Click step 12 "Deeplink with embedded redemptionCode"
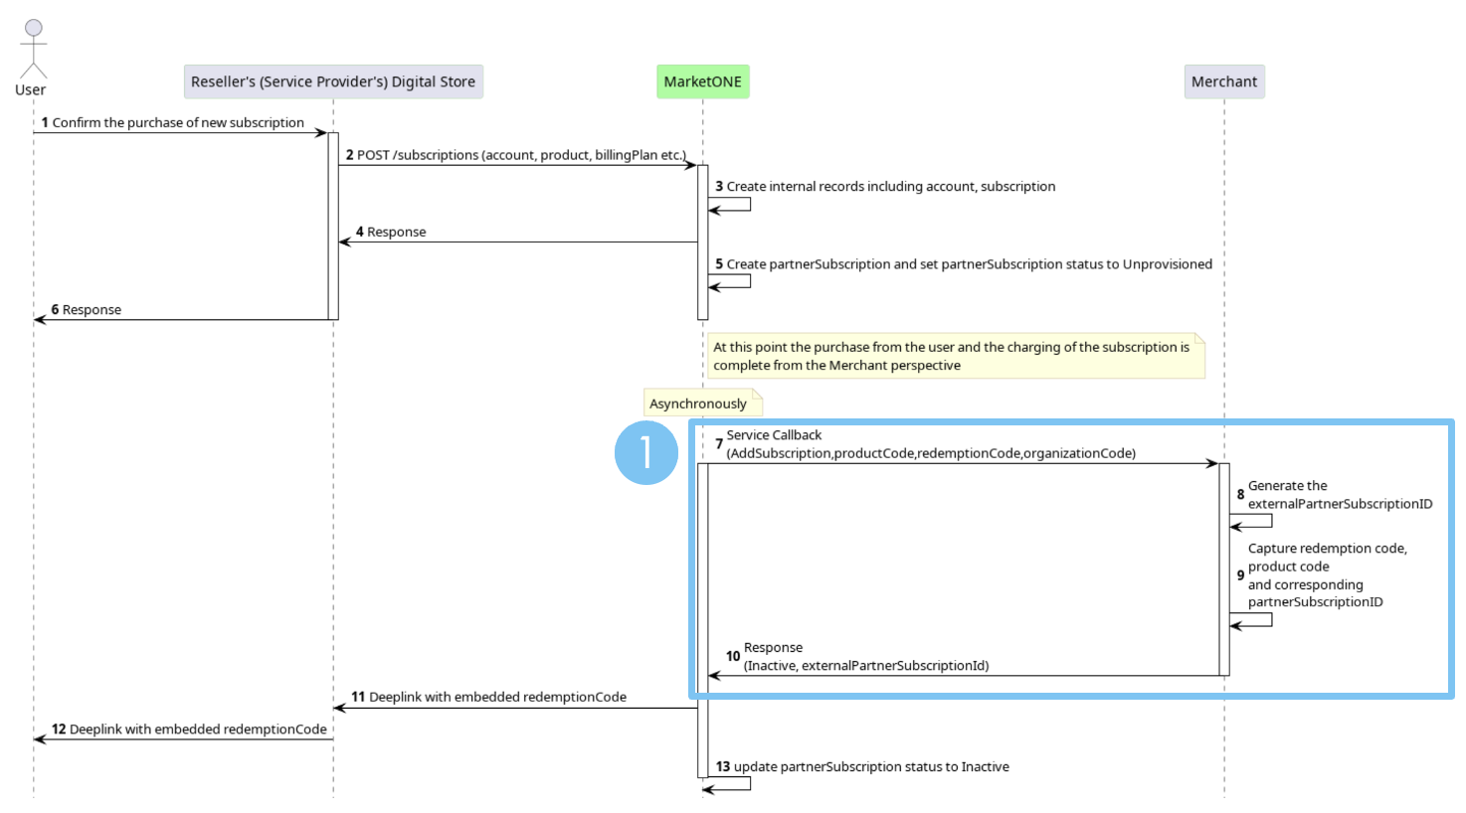The height and width of the screenshot is (813, 1466). (198, 730)
